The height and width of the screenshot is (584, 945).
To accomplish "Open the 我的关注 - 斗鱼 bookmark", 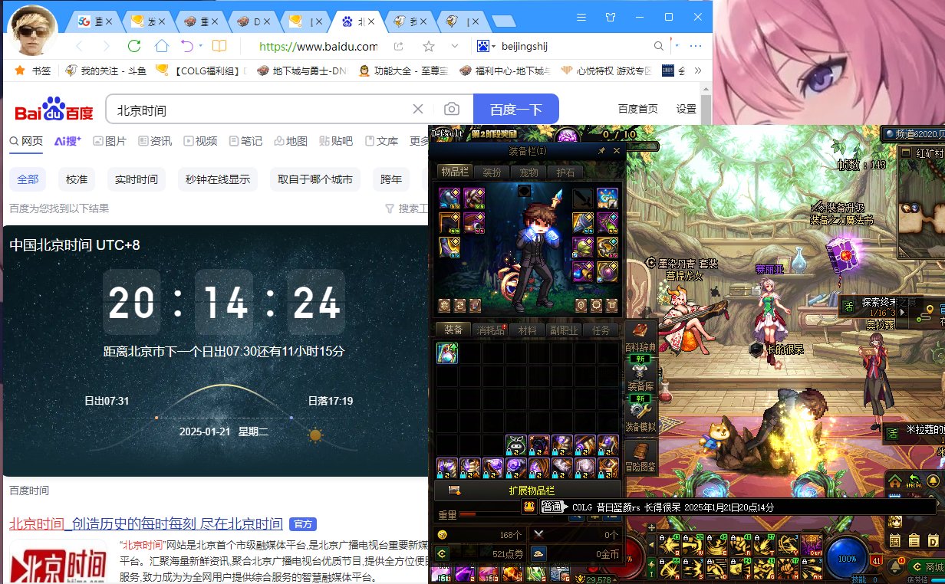I will pos(105,71).
